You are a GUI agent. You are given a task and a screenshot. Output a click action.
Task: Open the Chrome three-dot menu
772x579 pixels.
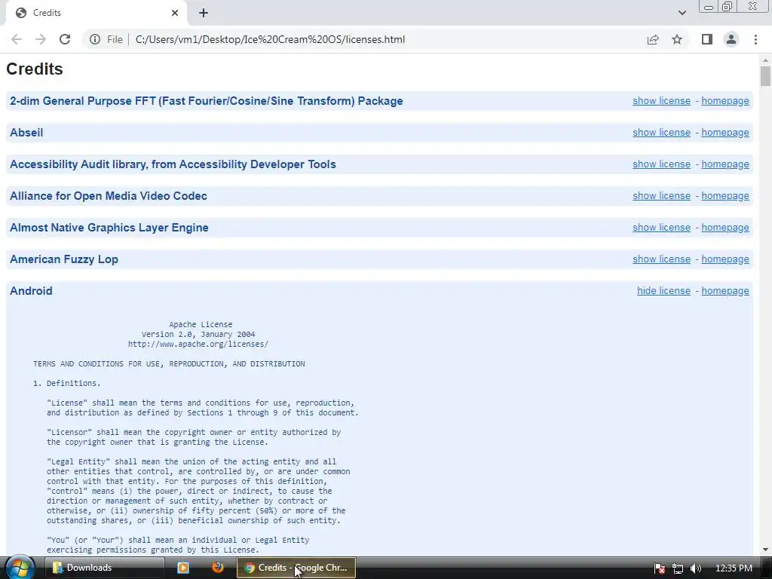click(755, 39)
